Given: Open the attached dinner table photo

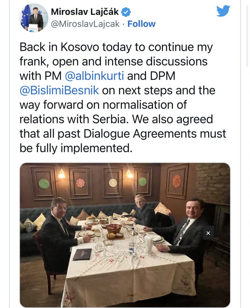Looking at the screenshot, I should click(125, 235).
